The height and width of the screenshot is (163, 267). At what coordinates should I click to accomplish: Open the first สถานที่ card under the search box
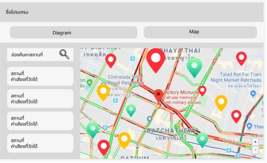pos(40,76)
